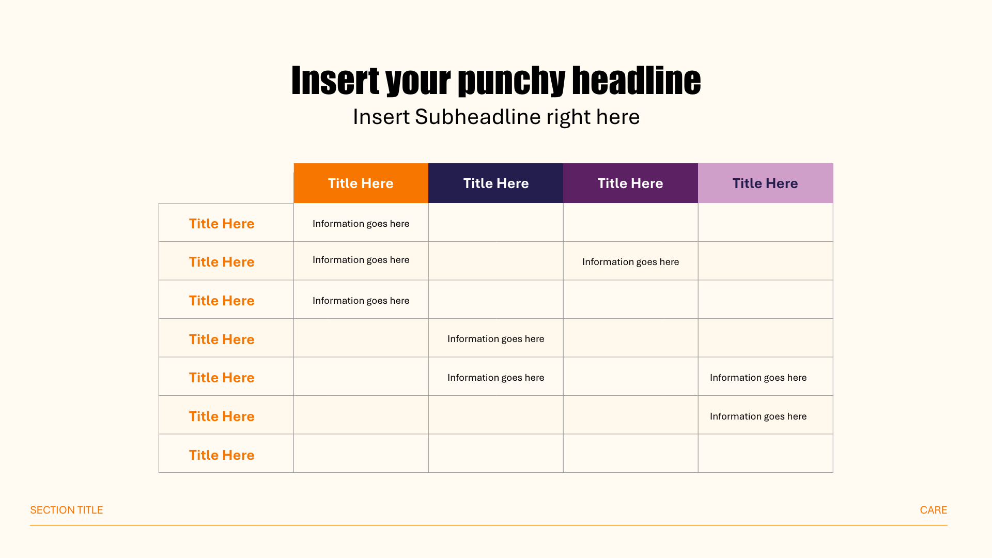Click the orange header color swatch for column 1
992x558 pixels.
coord(361,182)
